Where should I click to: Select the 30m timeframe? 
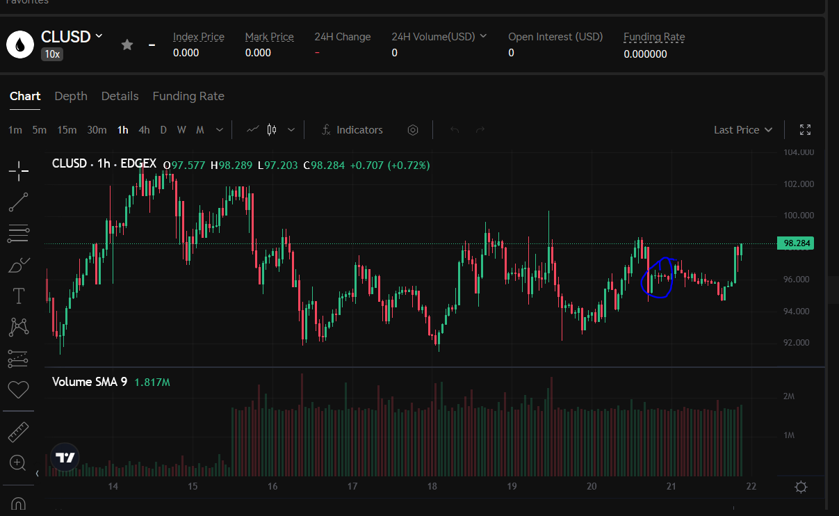click(x=97, y=130)
